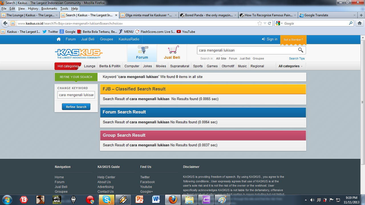
Task: Go to the Computer category
Action: tap(132, 66)
